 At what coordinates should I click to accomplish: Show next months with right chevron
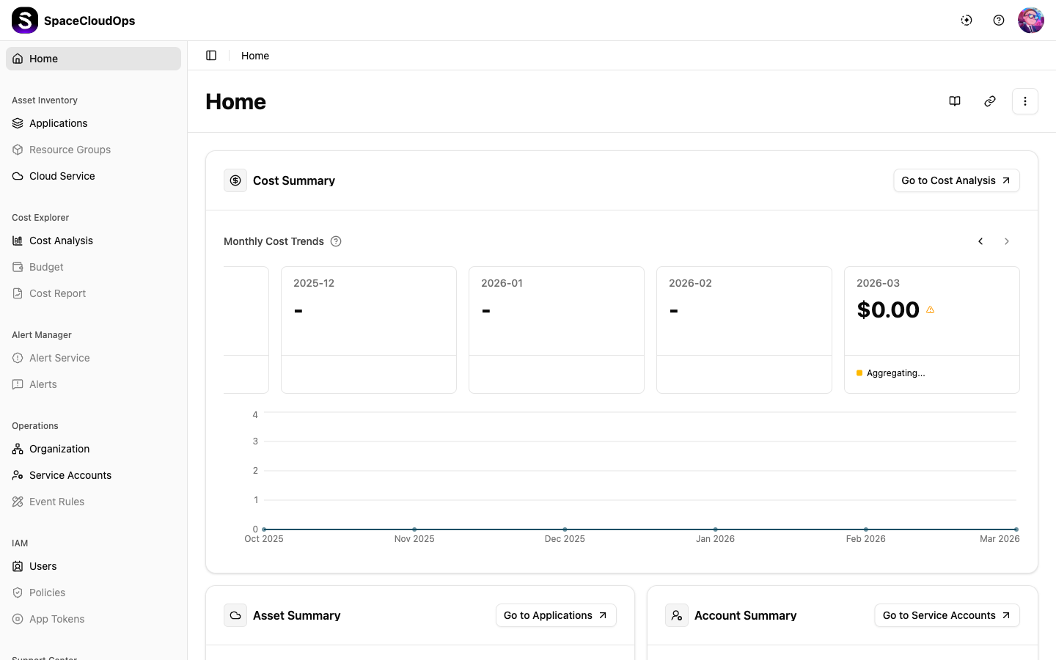click(1007, 241)
